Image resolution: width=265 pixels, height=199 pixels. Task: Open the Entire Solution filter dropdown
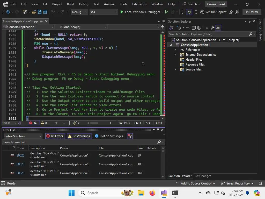pos(23,136)
